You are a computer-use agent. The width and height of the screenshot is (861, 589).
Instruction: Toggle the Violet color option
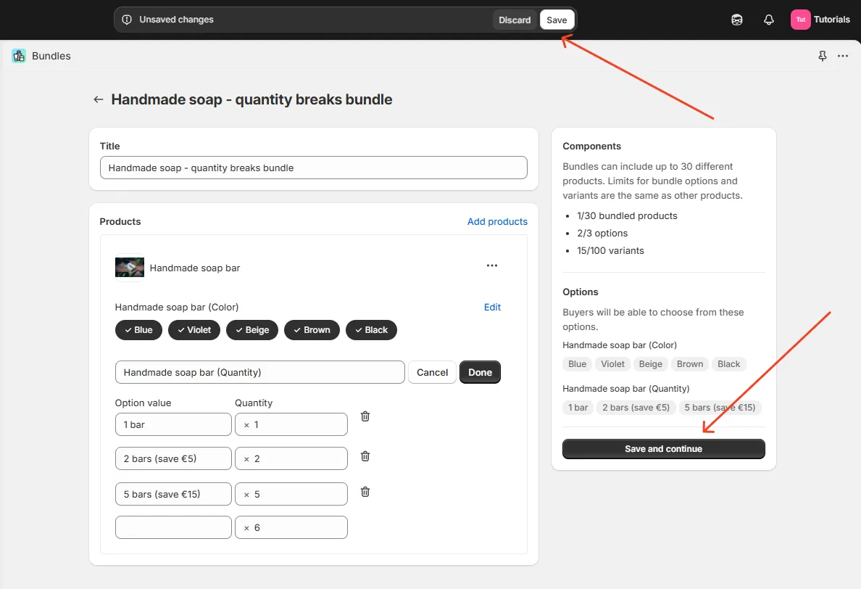[194, 330]
